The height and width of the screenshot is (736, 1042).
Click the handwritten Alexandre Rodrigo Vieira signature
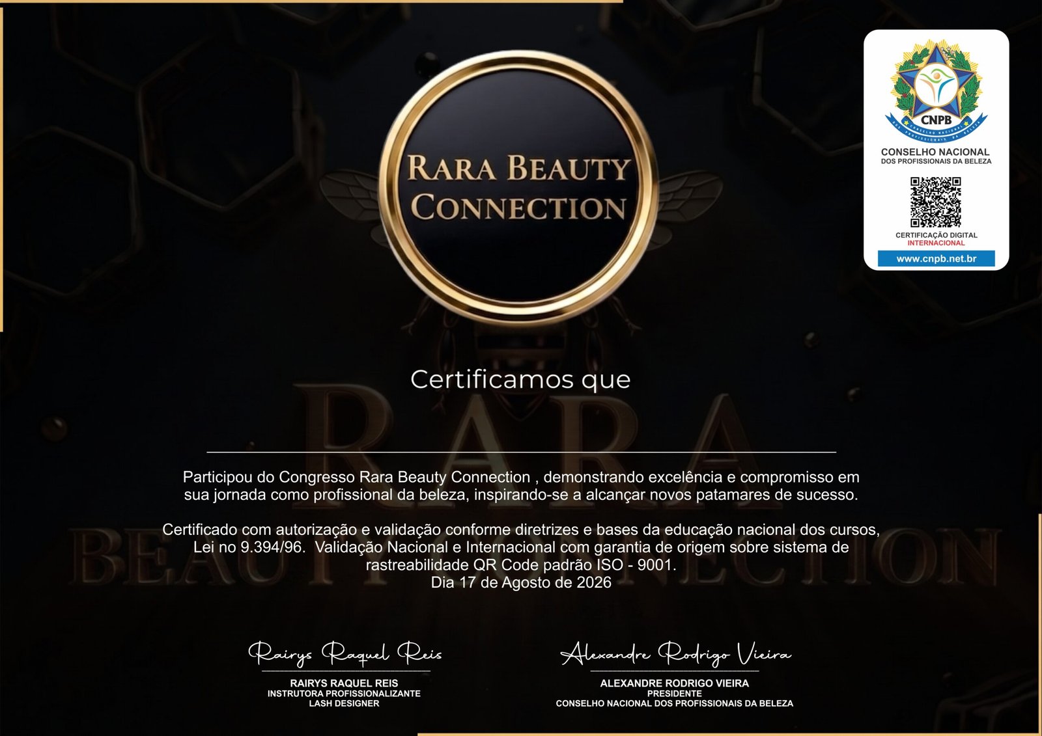[676, 653]
